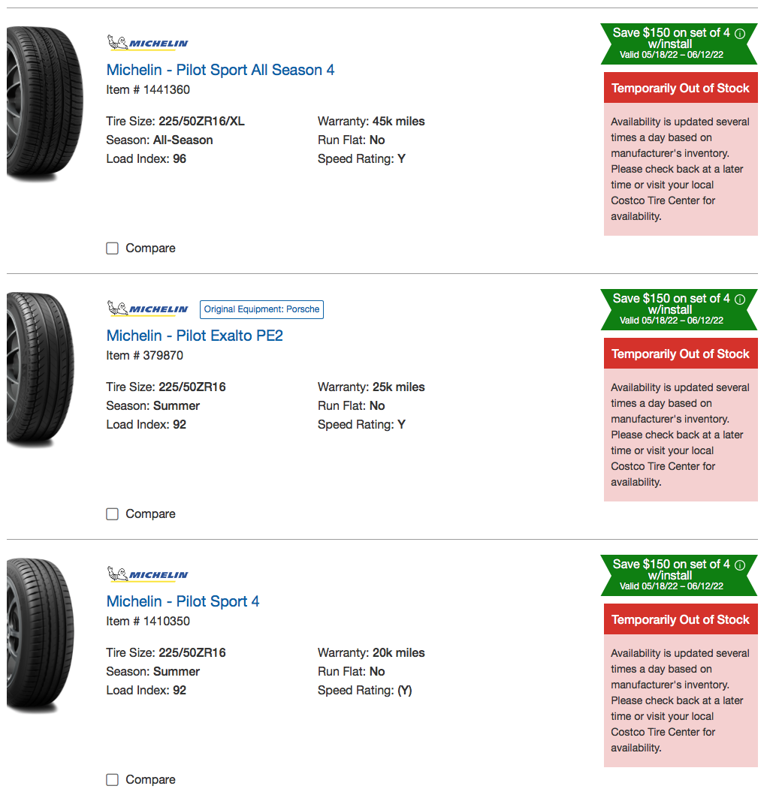
Task: Click the Save $150 banner for Pilot Sport 4
Action: tap(672, 575)
